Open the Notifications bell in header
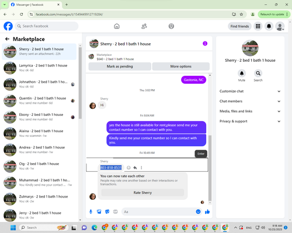The height and width of the screenshot is (233, 292). pos(269,26)
